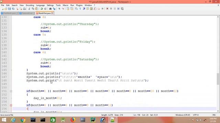Open the ? help menu
Screen dimensions: 220x123
95,5
